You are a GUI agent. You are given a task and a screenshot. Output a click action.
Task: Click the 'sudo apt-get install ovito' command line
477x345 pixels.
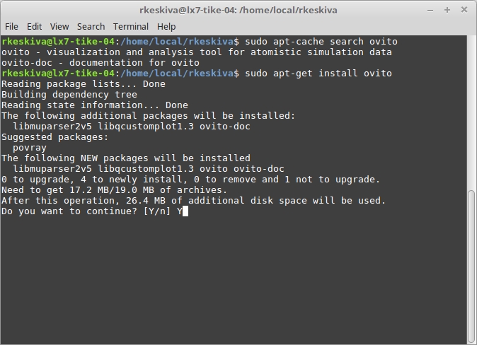318,74
